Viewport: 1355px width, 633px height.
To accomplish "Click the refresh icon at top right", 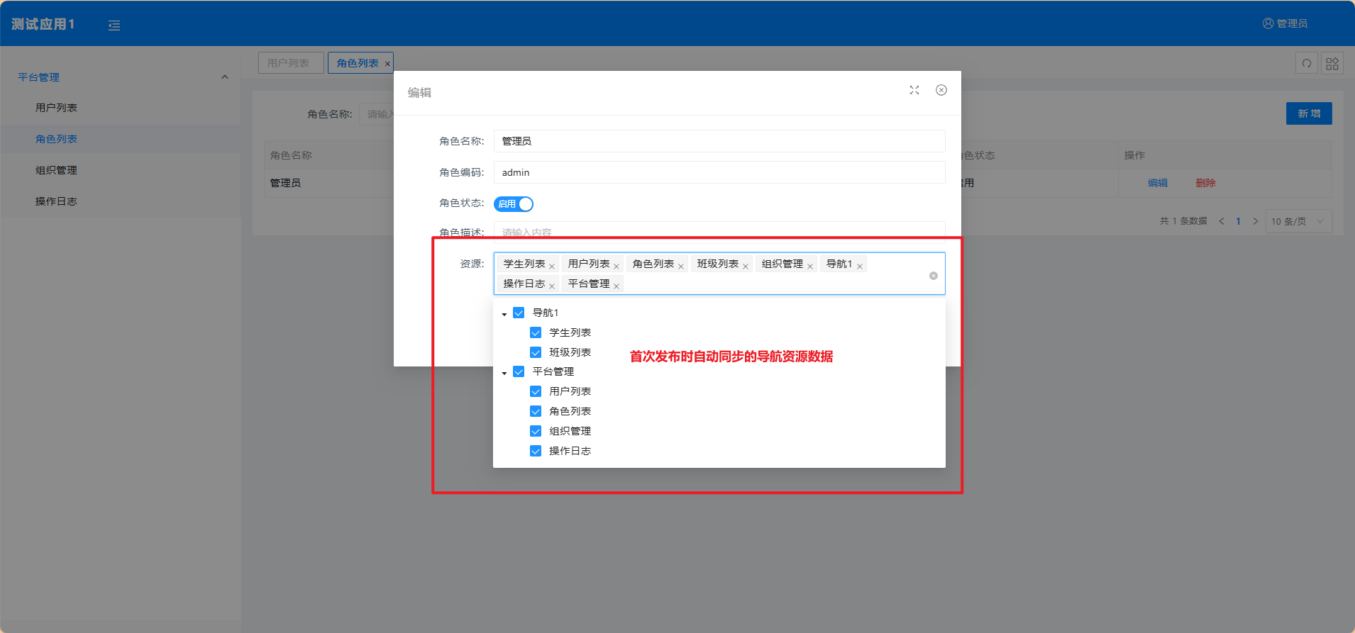I will [x=1306, y=64].
